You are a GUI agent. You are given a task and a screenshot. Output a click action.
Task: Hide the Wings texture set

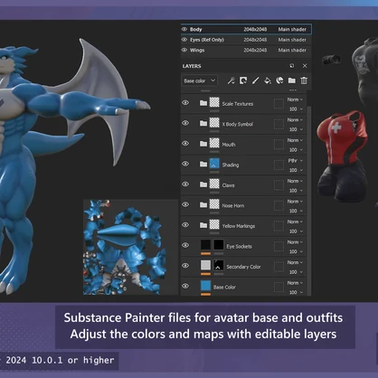[184, 50]
